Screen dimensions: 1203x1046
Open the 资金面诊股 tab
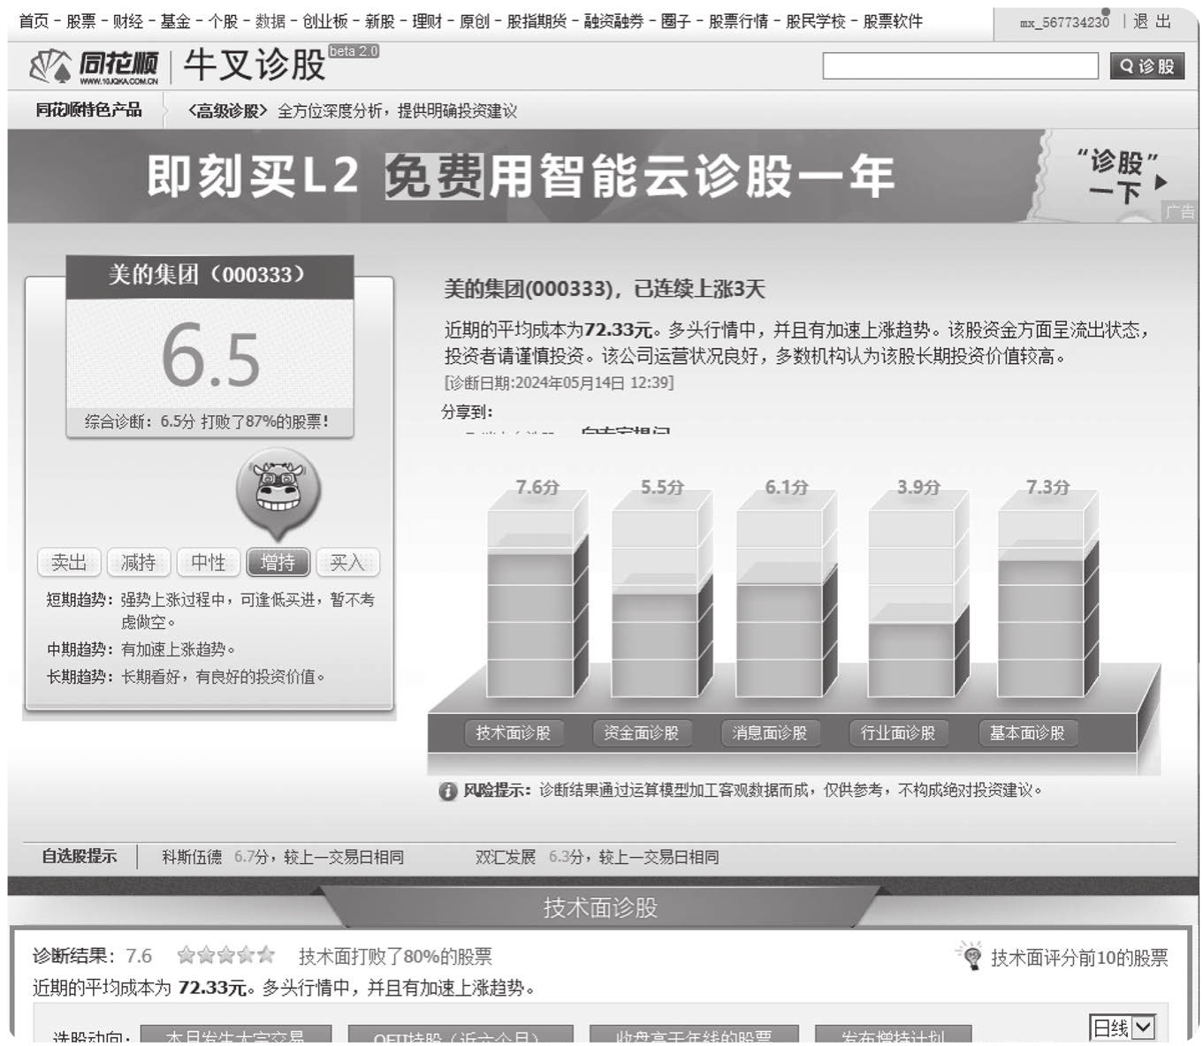coord(641,732)
